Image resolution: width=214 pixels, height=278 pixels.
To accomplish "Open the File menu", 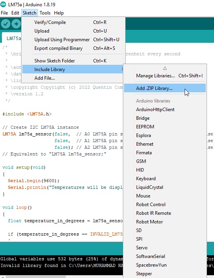I will (4, 13).
